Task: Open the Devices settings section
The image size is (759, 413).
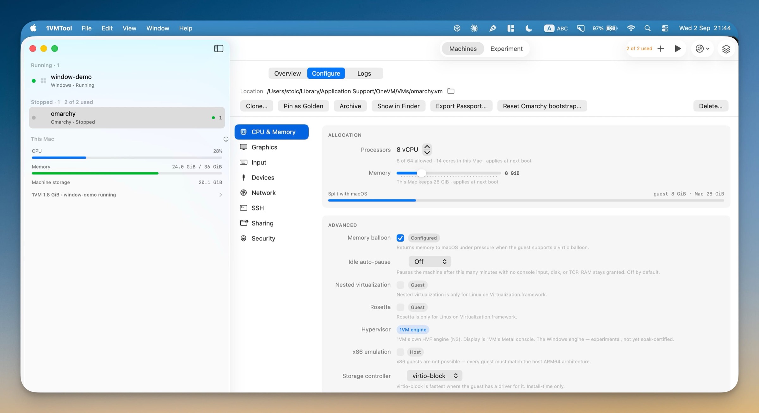Action: coord(271,178)
